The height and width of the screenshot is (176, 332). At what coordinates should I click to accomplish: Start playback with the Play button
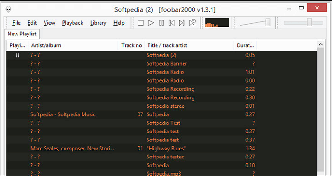tap(151, 23)
